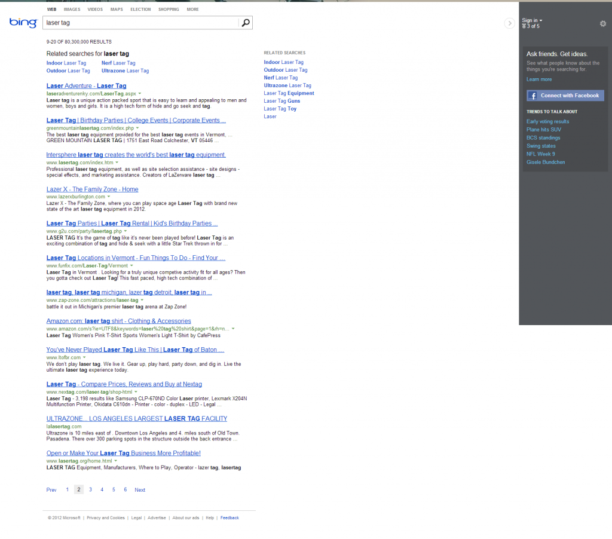Open Laser Tag Birthday Parties College Events result
The height and width of the screenshot is (539, 612).
(136, 121)
